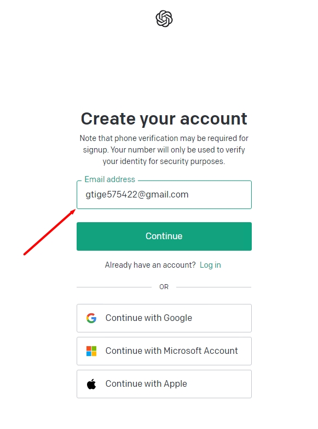Click the Already have an account? text
The height and width of the screenshot is (429, 318).
point(151,265)
